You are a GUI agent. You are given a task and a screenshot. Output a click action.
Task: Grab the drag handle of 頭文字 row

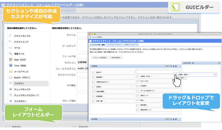[x=93, y=72]
